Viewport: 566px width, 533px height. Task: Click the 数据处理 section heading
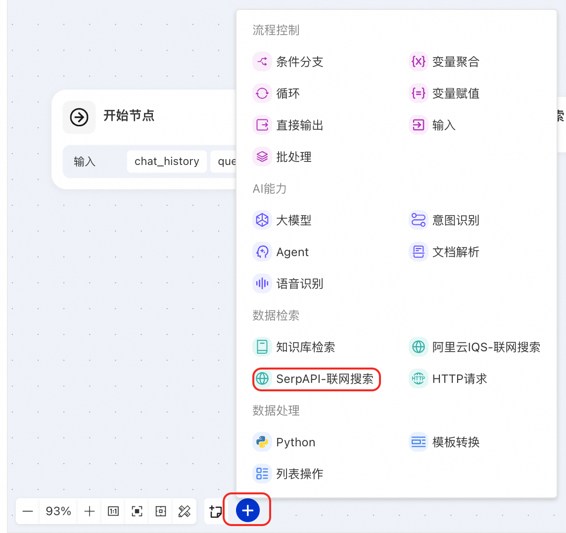tap(276, 411)
